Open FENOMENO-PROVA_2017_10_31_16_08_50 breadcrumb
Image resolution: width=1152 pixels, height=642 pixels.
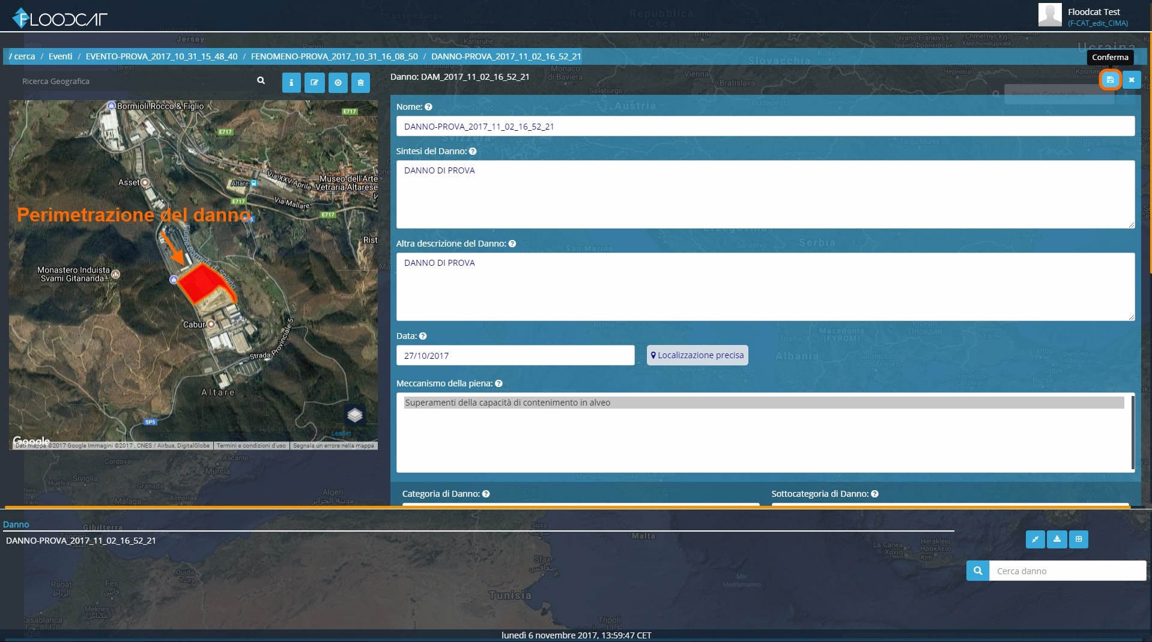pos(335,56)
